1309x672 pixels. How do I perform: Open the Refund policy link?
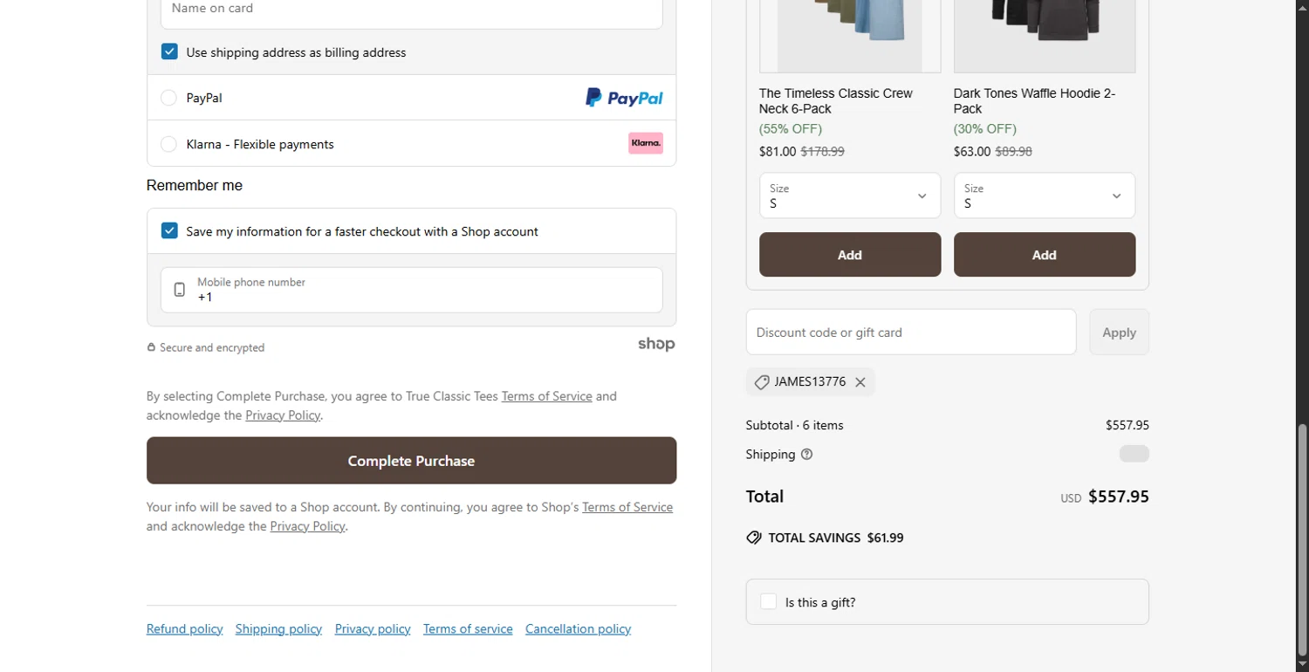pyautogui.click(x=184, y=629)
